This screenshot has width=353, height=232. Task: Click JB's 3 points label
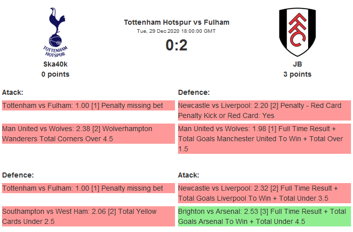click(298, 74)
